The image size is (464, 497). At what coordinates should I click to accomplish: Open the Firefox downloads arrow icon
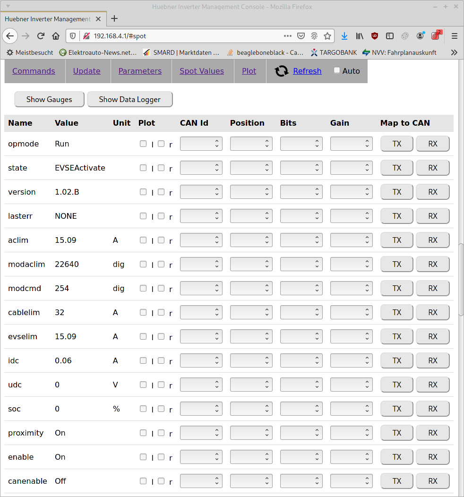click(x=344, y=36)
